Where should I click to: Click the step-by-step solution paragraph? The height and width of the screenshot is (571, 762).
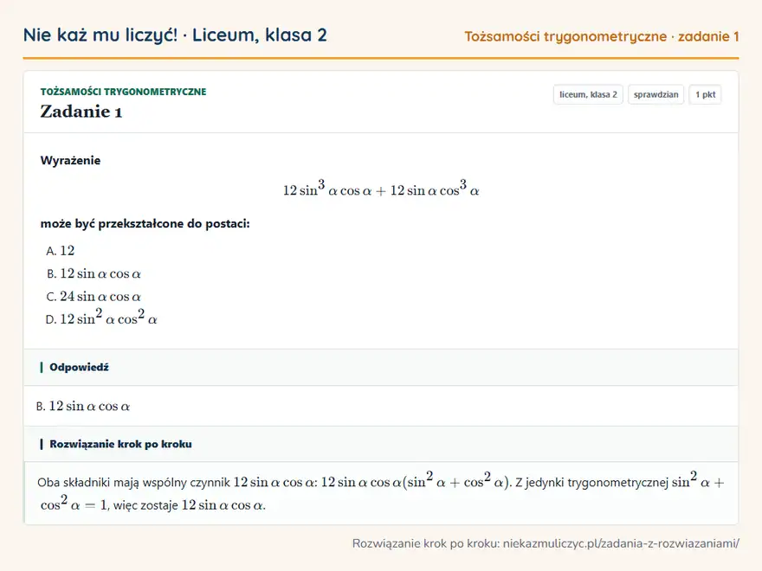(x=381, y=492)
